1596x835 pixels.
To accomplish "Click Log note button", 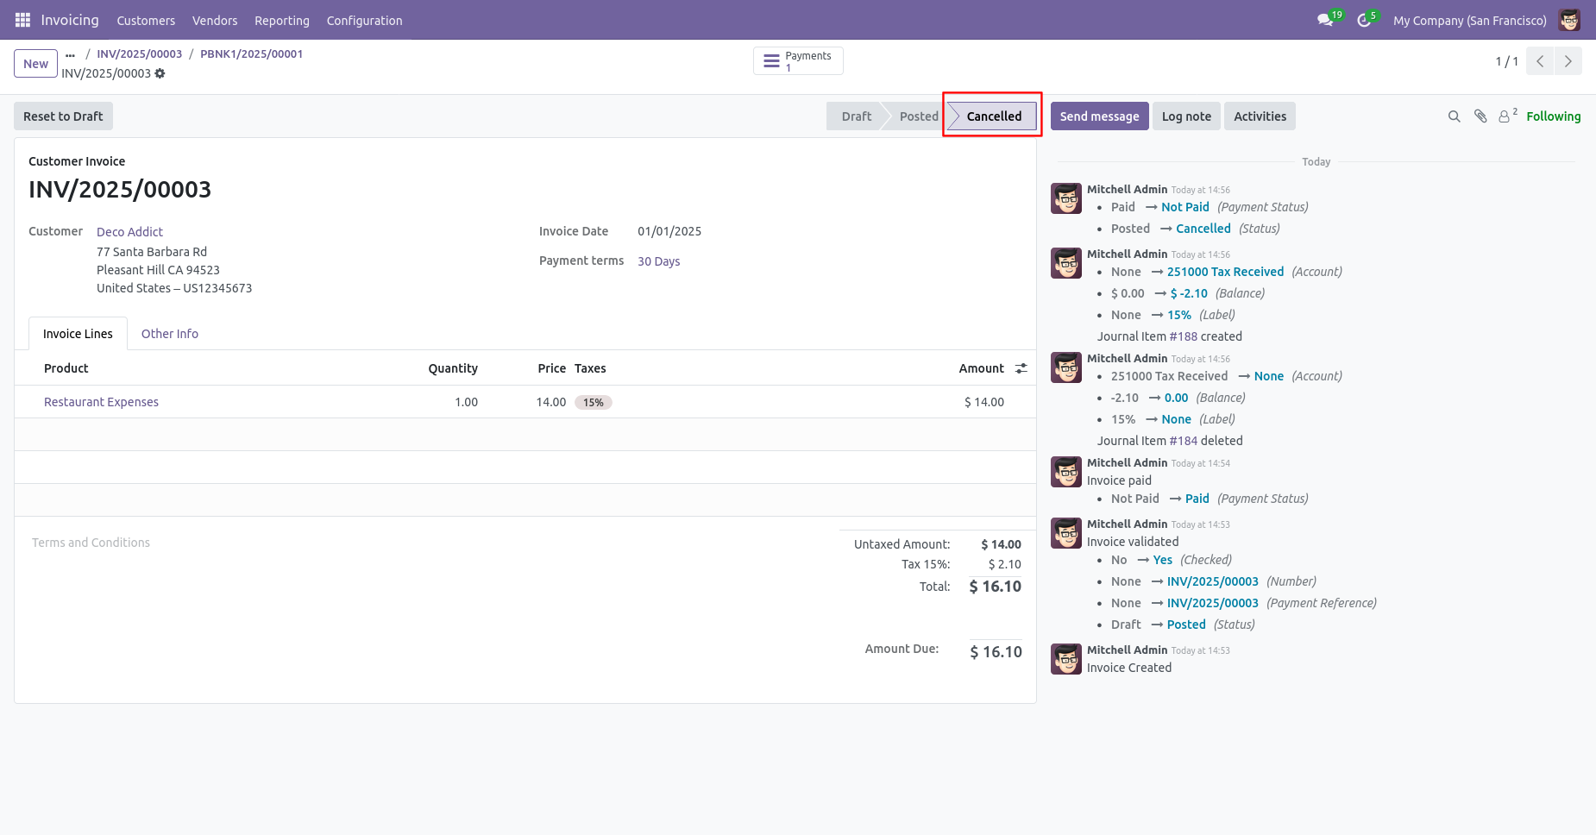I will point(1186,116).
